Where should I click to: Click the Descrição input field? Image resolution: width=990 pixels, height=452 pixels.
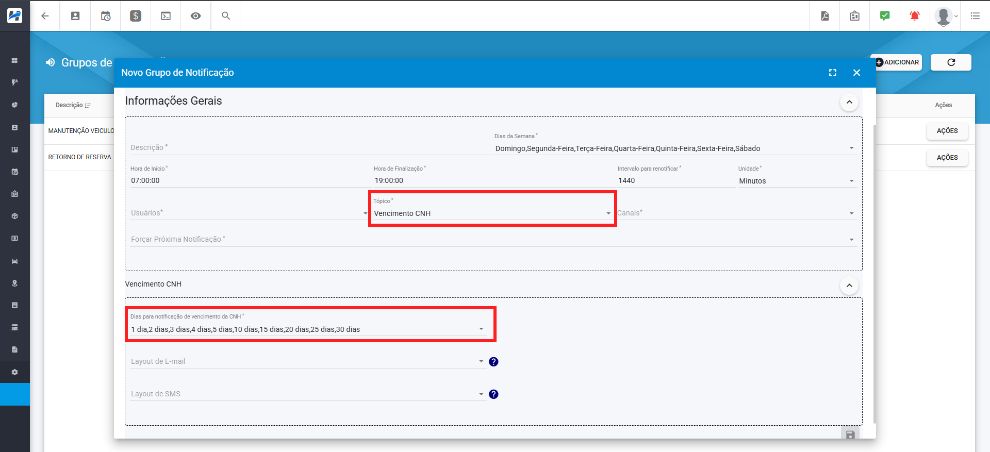click(311, 148)
